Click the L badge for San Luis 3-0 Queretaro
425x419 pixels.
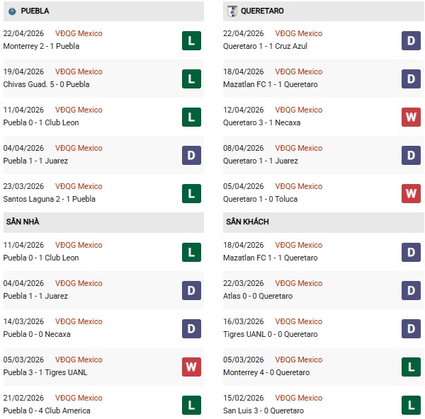point(412,405)
